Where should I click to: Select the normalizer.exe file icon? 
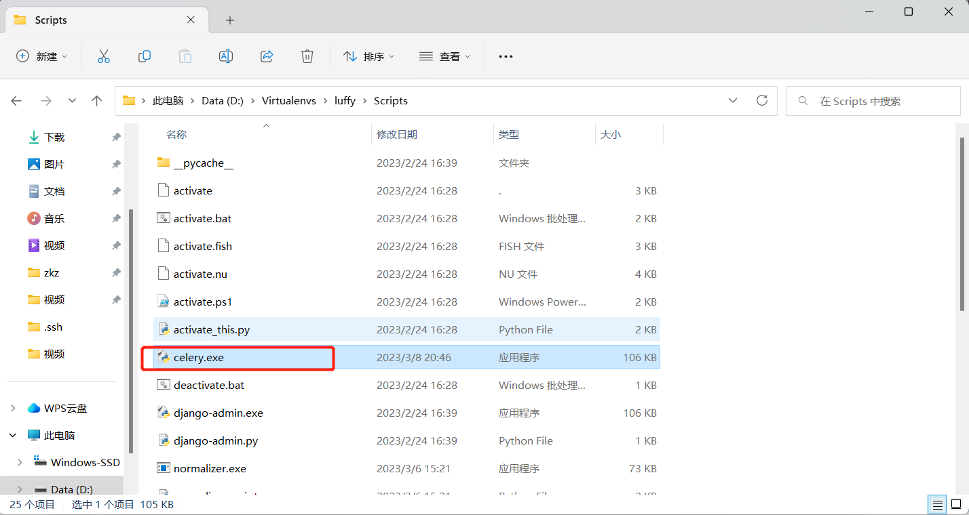[x=163, y=468]
